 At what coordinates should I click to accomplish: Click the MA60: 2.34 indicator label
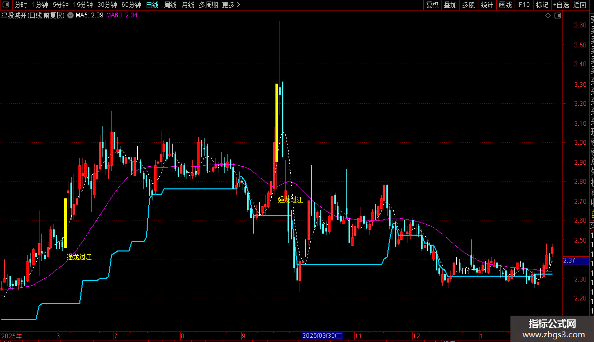121,16
